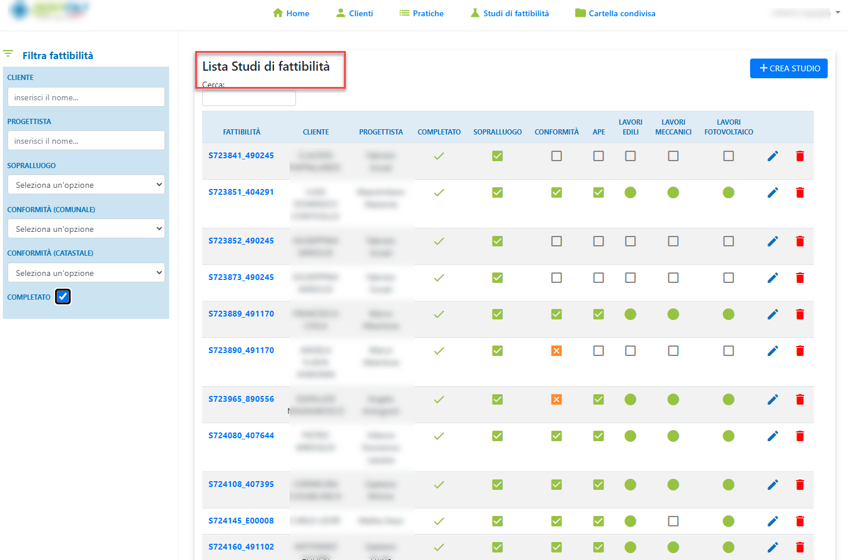
Task: Open the Pratiche menu item
Action: tap(421, 13)
